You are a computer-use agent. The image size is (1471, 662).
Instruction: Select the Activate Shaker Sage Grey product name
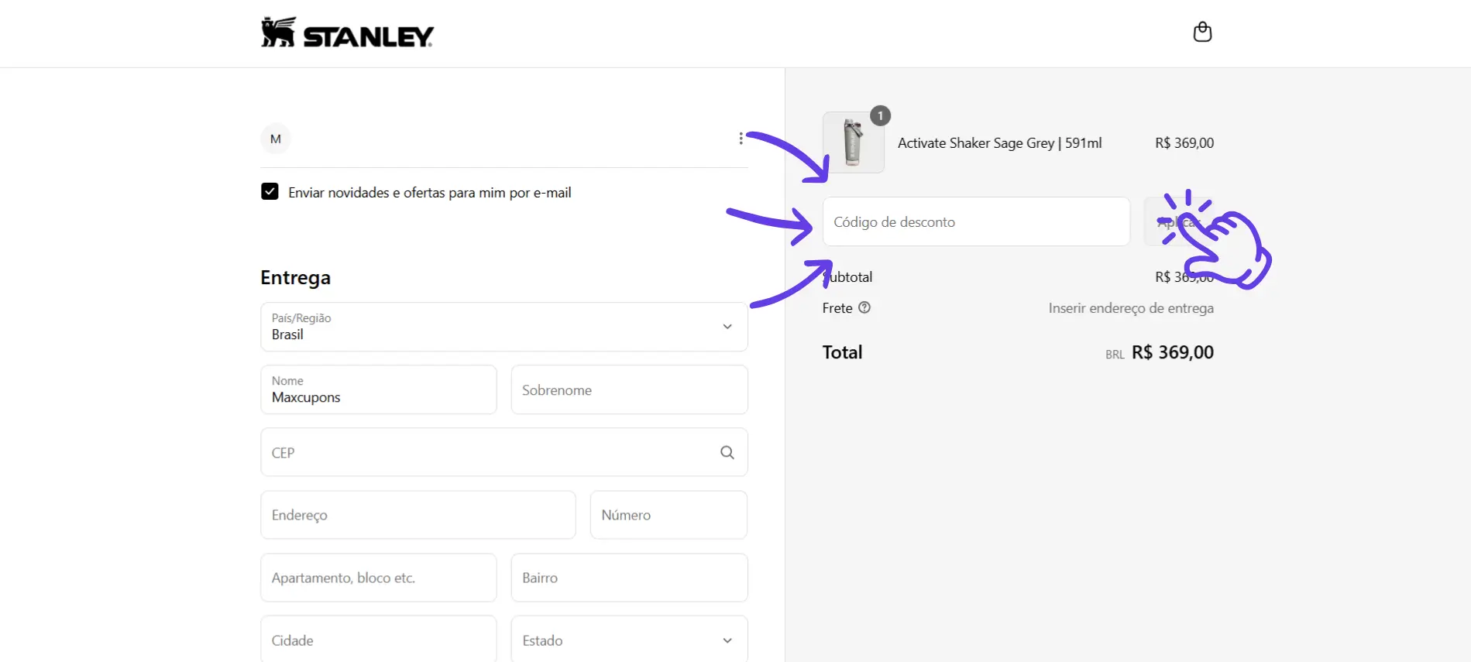[999, 143]
